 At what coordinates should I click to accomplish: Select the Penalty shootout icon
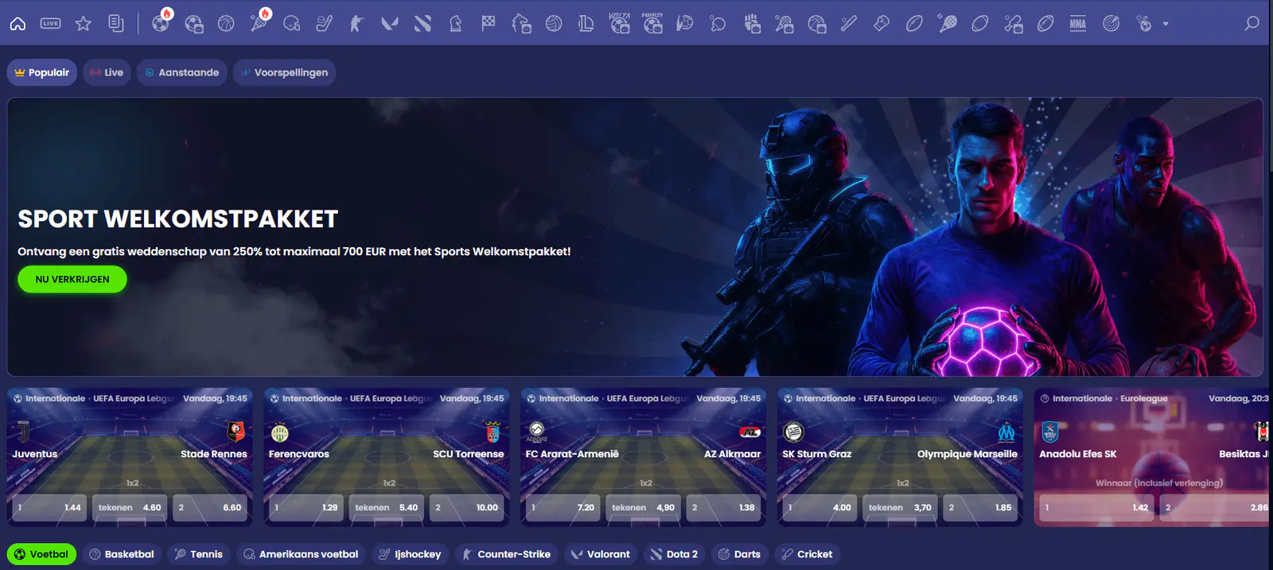point(652,23)
